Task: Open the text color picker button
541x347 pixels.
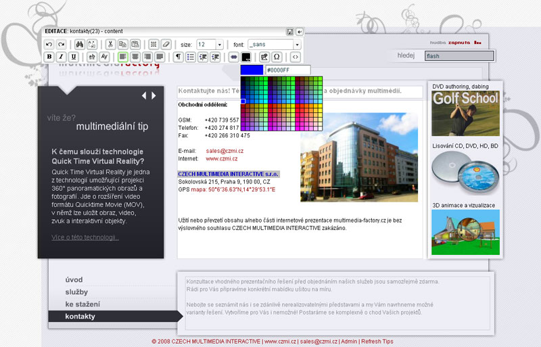Action: coord(246,57)
